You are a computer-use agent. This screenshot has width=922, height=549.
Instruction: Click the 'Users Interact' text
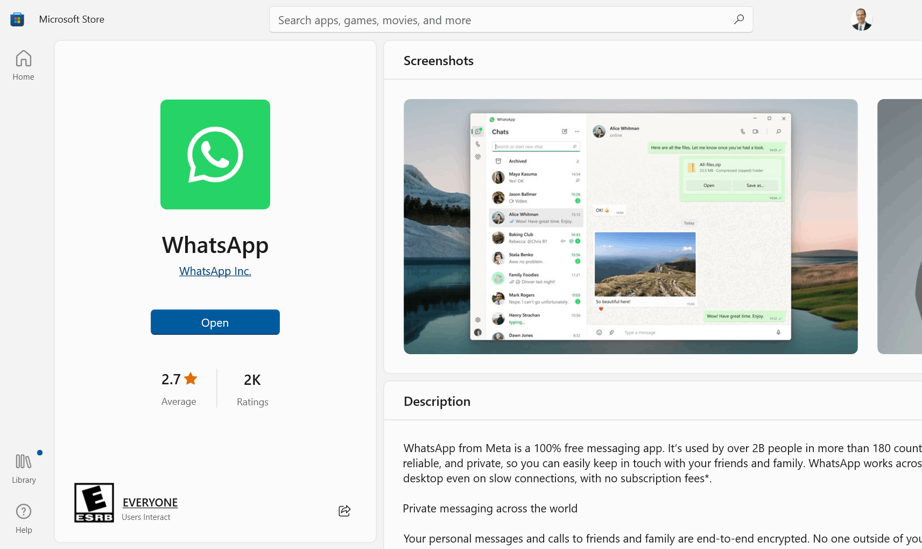[x=146, y=517]
